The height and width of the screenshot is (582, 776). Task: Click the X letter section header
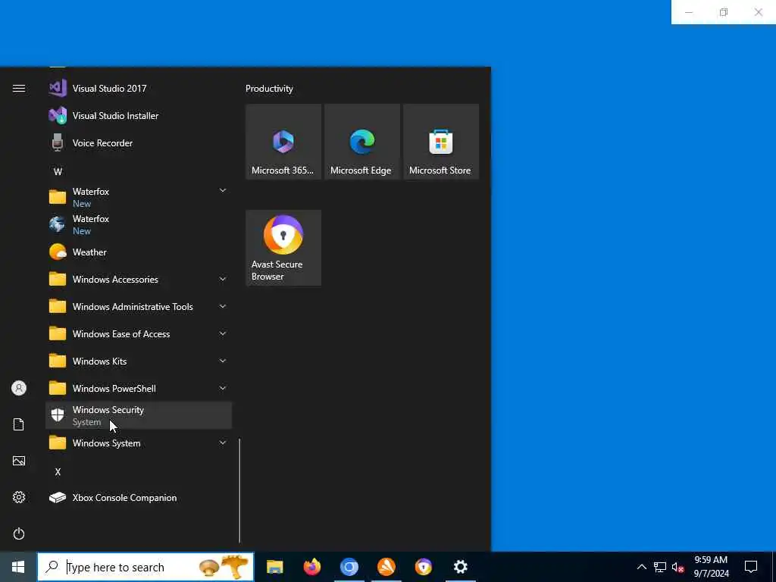58,471
